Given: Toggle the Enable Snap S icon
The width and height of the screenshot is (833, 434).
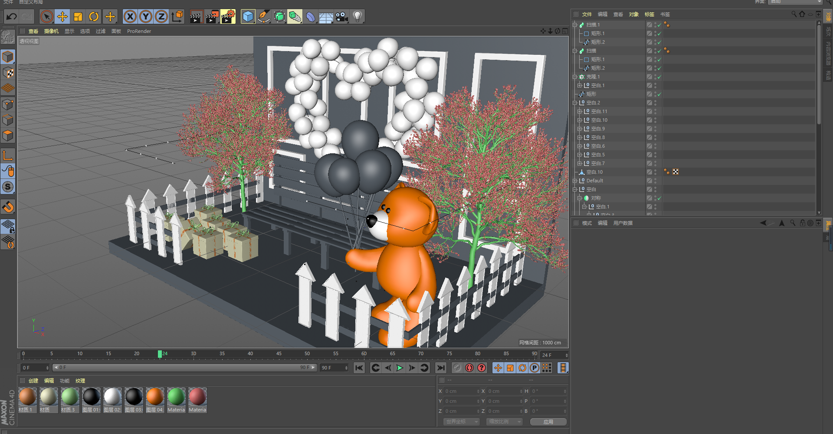Looking at the screenshot, I should click(8, 187).
